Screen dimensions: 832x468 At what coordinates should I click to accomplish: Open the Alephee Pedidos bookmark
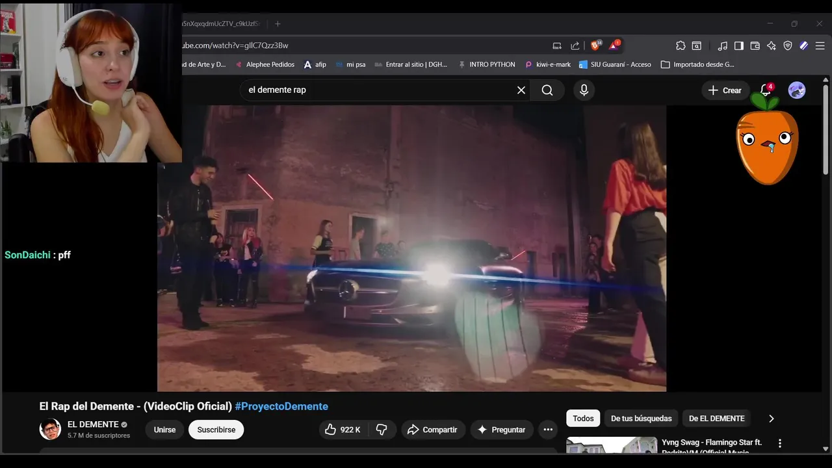[x=265, y=64]
